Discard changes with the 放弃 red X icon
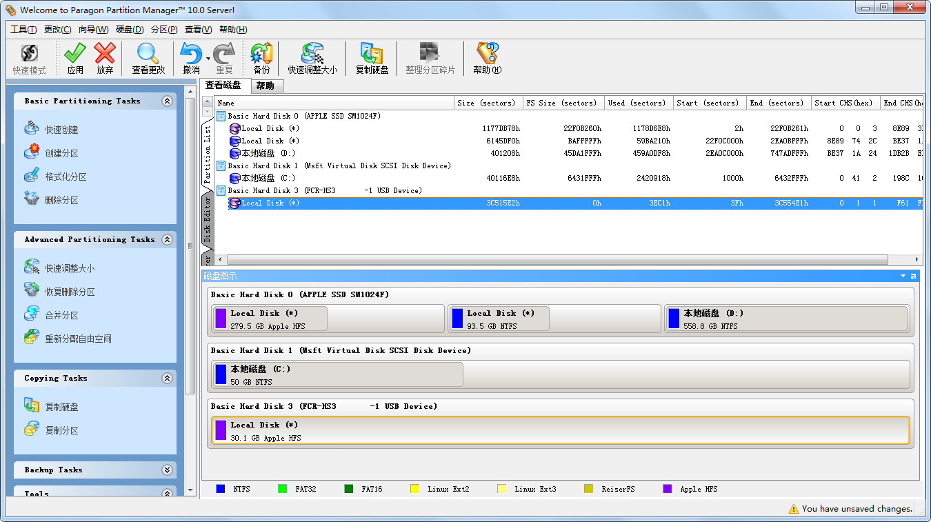Screen dimensions: 931x522 pos(105,53)
